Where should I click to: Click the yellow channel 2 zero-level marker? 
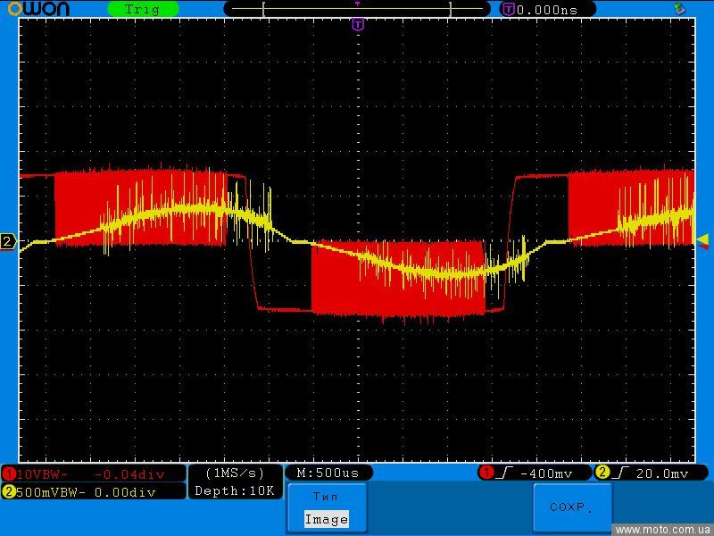click(8, 242)
